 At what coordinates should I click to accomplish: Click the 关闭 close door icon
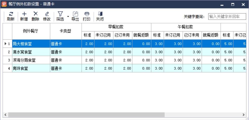(100, 14)
